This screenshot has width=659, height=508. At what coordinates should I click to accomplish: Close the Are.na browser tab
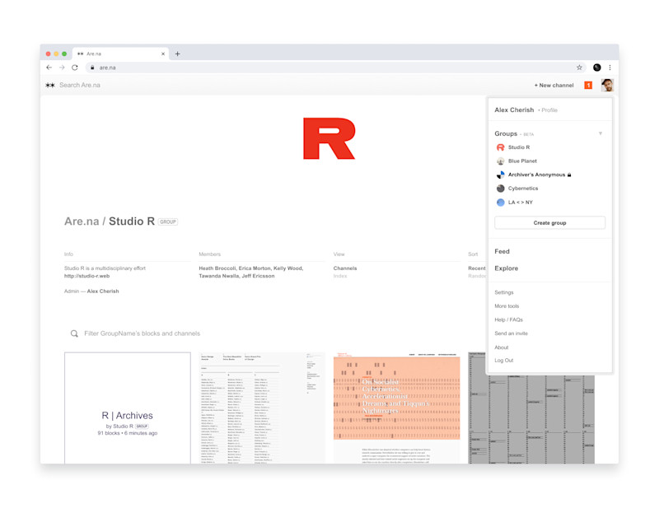(163, 54)
